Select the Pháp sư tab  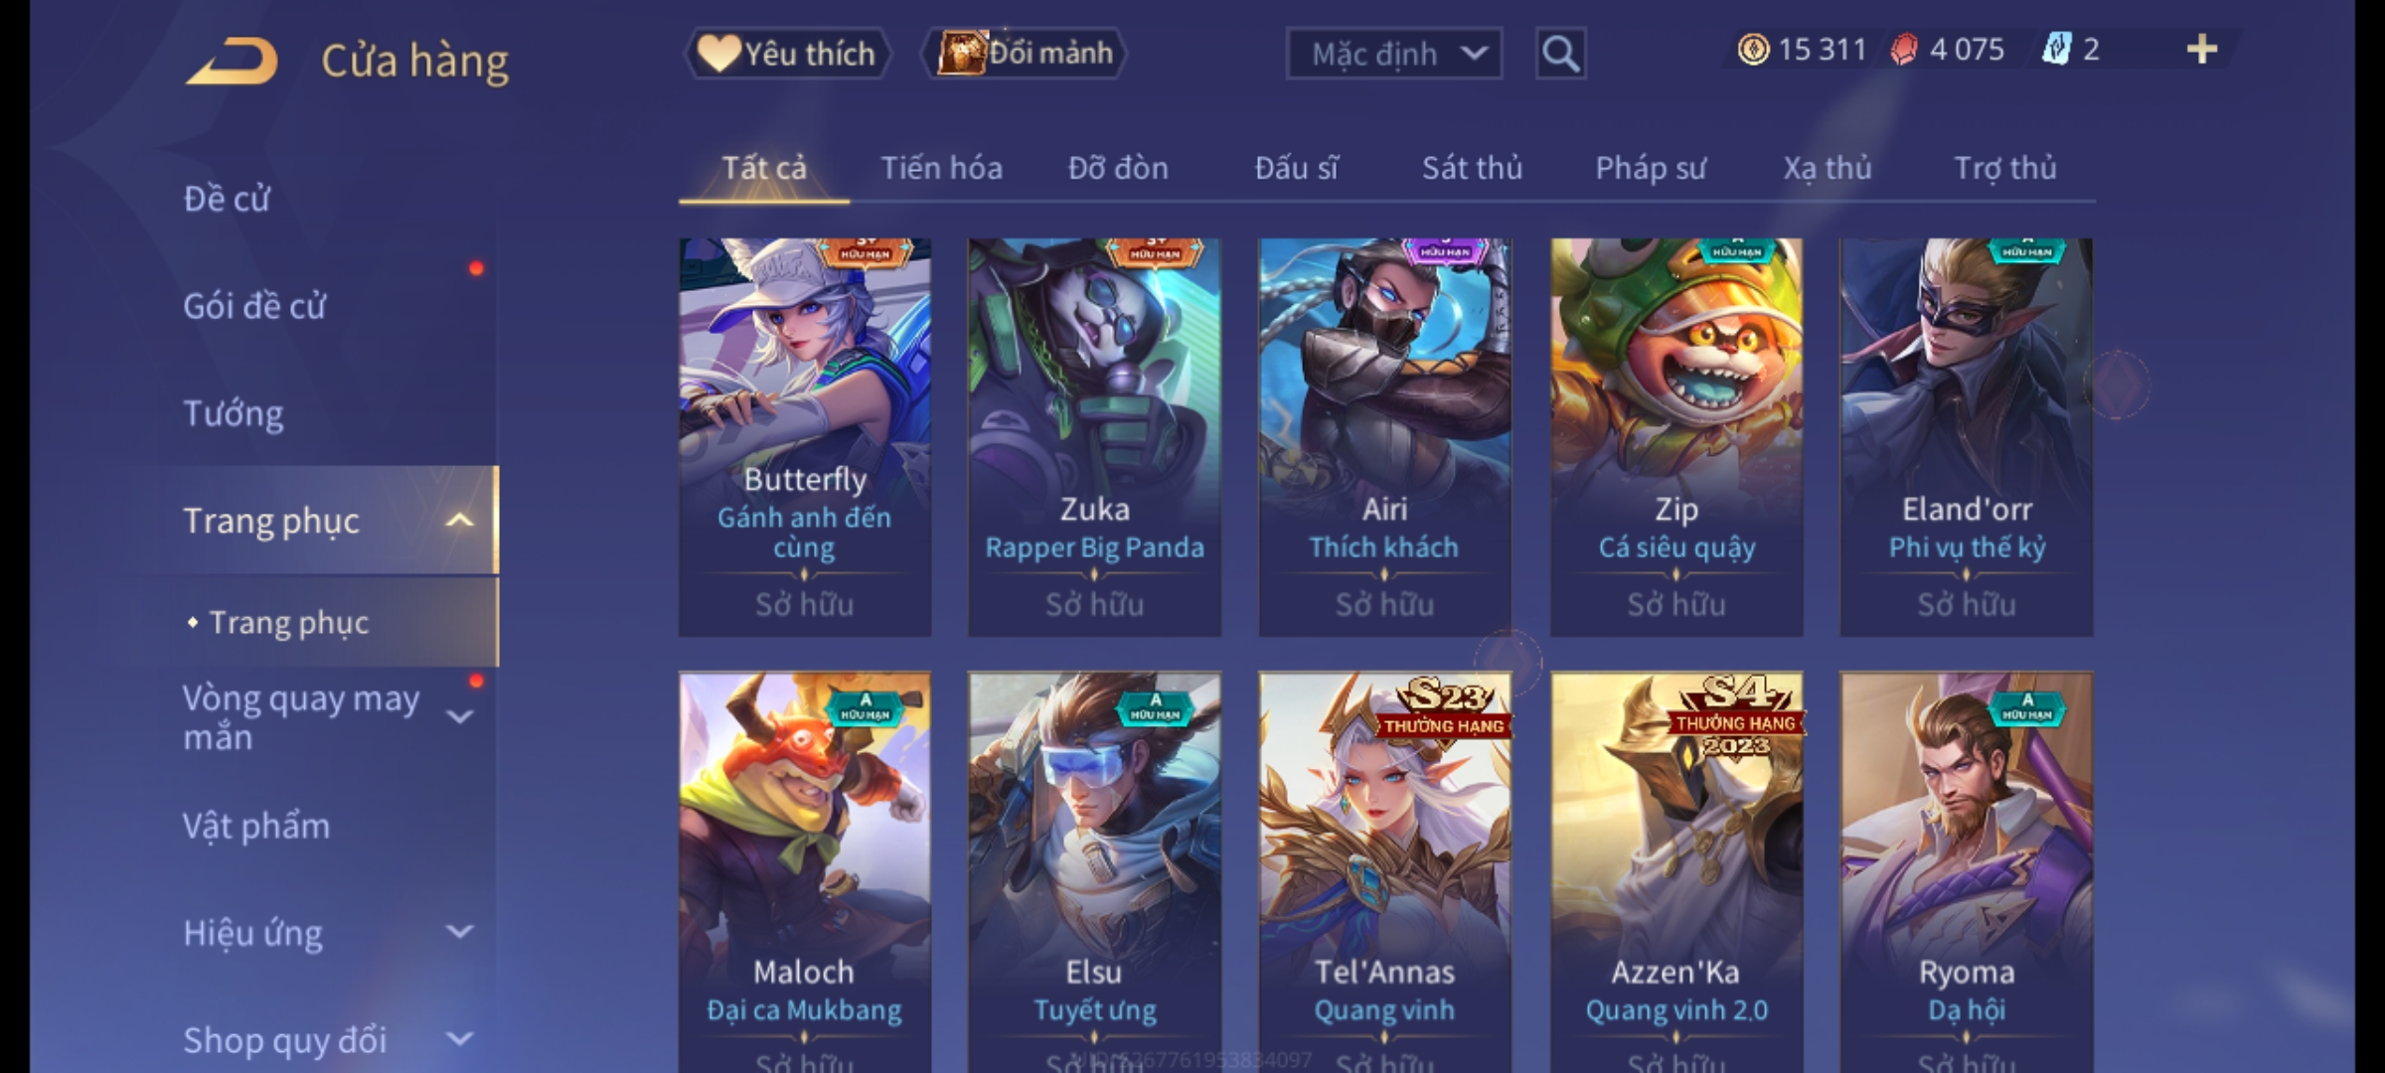tap(1651, 168)
